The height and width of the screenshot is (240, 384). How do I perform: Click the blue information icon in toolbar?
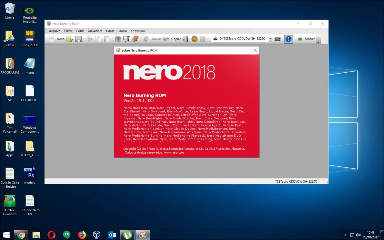[288, 39]
